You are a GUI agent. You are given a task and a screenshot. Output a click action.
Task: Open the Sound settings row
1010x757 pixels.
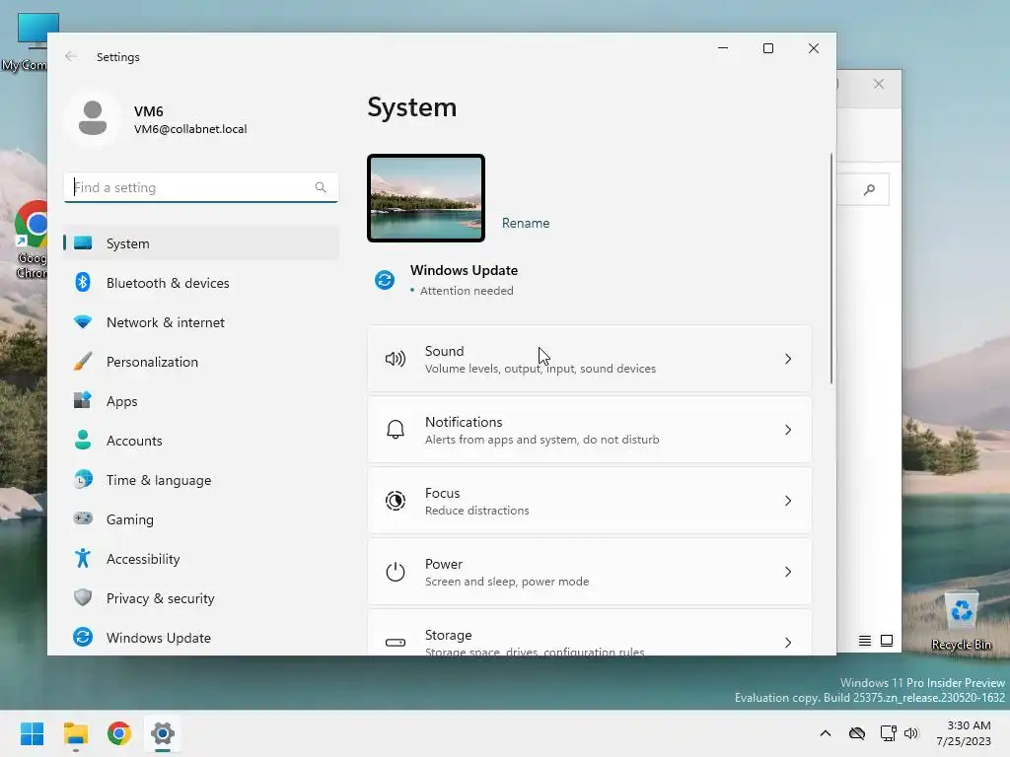tap(590, 359)
